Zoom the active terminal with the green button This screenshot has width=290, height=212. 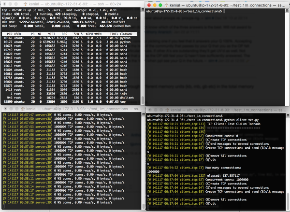[x=160, y=5]
